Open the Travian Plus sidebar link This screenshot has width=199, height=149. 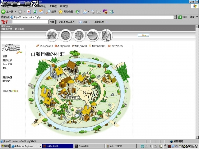pyautogui.click(x=10, y=91)
